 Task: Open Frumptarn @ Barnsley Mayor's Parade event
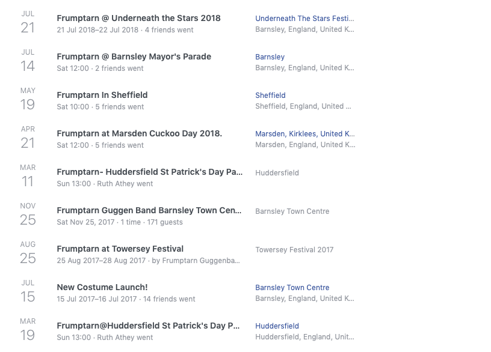(x=134, y=56)
